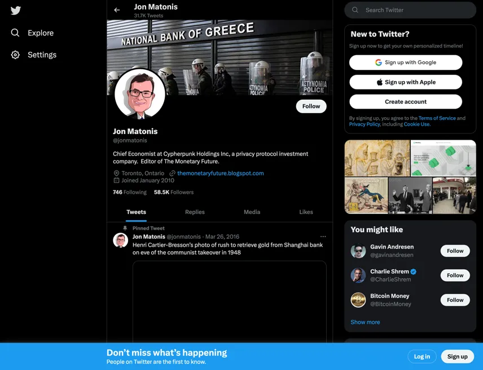Click the pin icon on tweet

click(125, 228)
